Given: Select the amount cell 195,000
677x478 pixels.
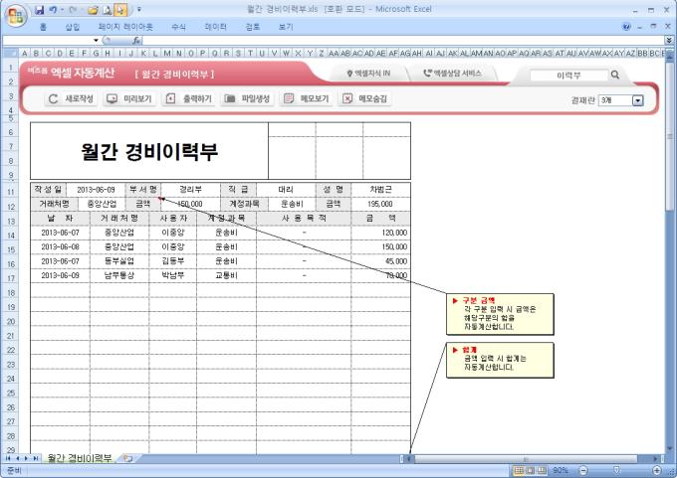Looking at the screenshot, I should (380, 204).
